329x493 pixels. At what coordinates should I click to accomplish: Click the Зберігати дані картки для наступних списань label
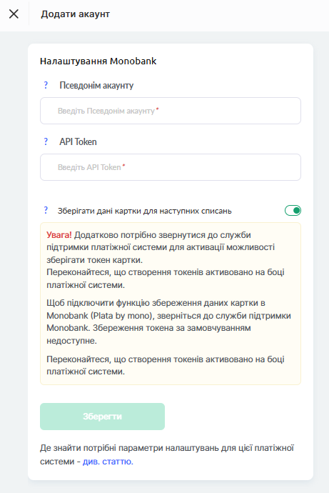pos(145,211)
